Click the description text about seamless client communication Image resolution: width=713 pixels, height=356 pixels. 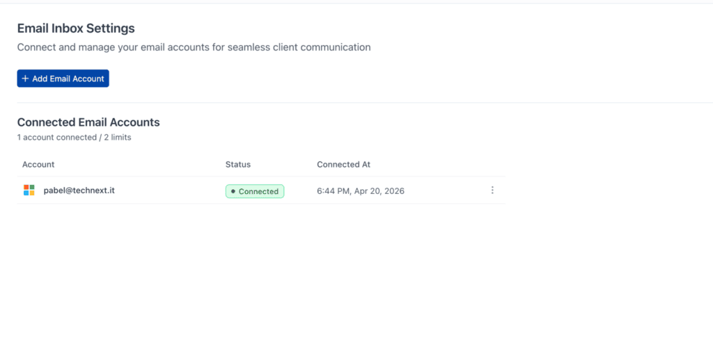coord(194,47)
